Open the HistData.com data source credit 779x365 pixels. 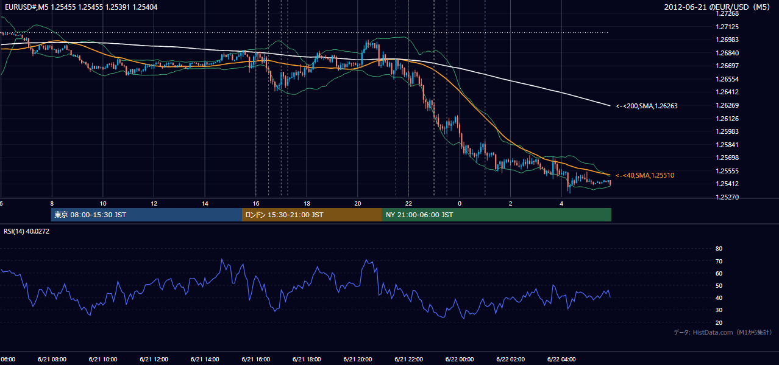723,332
